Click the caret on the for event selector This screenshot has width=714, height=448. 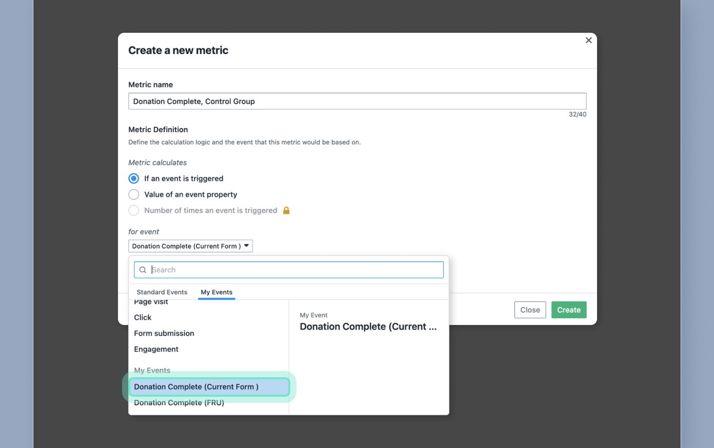(x=246, y=246)
